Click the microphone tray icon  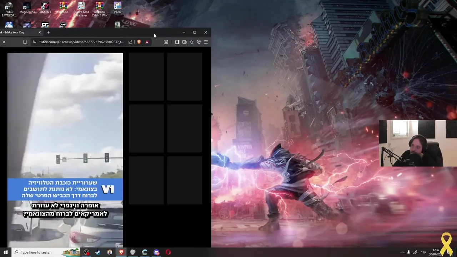coord(408,252)
